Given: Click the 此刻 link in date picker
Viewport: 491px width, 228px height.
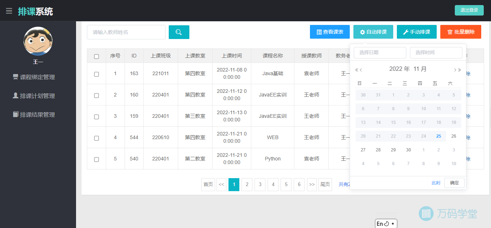Looking at the screenshot, I should pyautogui.click(x=436, y=183).
